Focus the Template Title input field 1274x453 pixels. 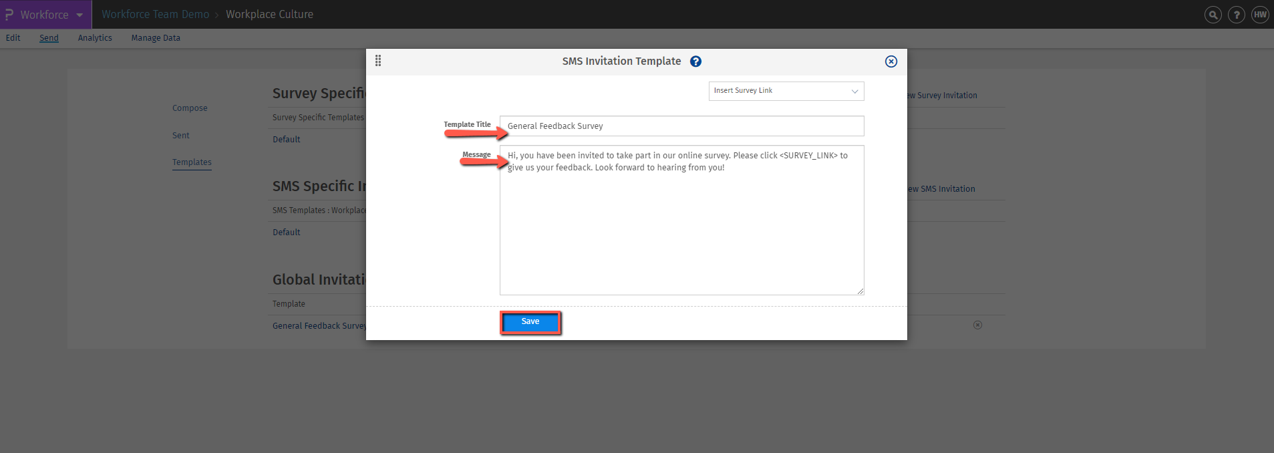pyautogui.click(x=681, y=126)
